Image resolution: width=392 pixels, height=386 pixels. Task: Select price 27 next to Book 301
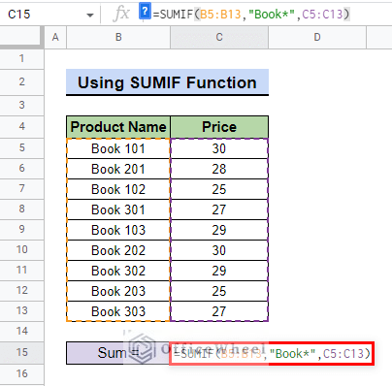tap(219, 209)
